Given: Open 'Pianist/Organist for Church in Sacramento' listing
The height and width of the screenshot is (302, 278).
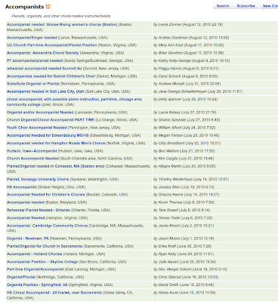Looking at the screenshot, I should [45, 246].
